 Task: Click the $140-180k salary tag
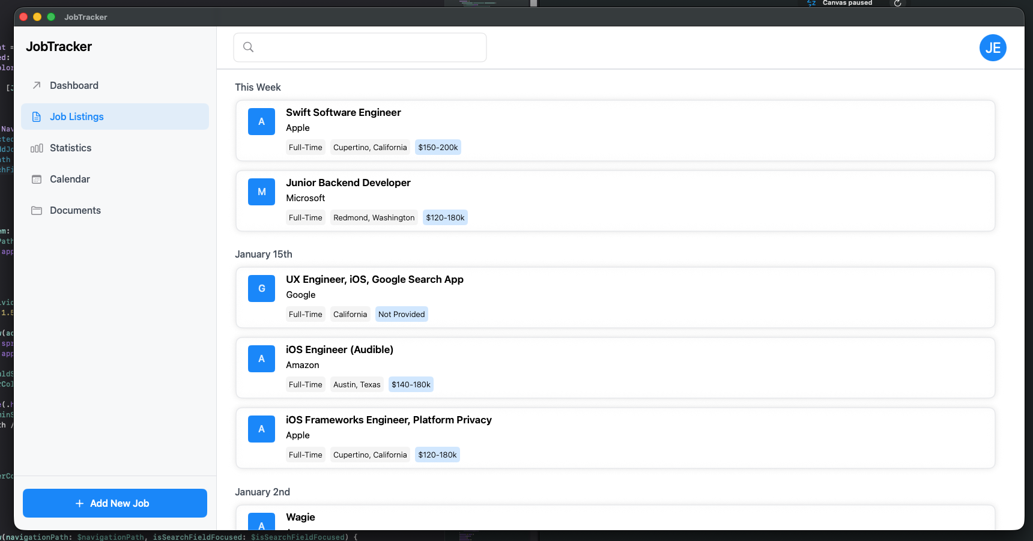[411, 384]
